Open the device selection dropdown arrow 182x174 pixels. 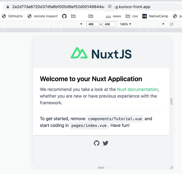81,24
